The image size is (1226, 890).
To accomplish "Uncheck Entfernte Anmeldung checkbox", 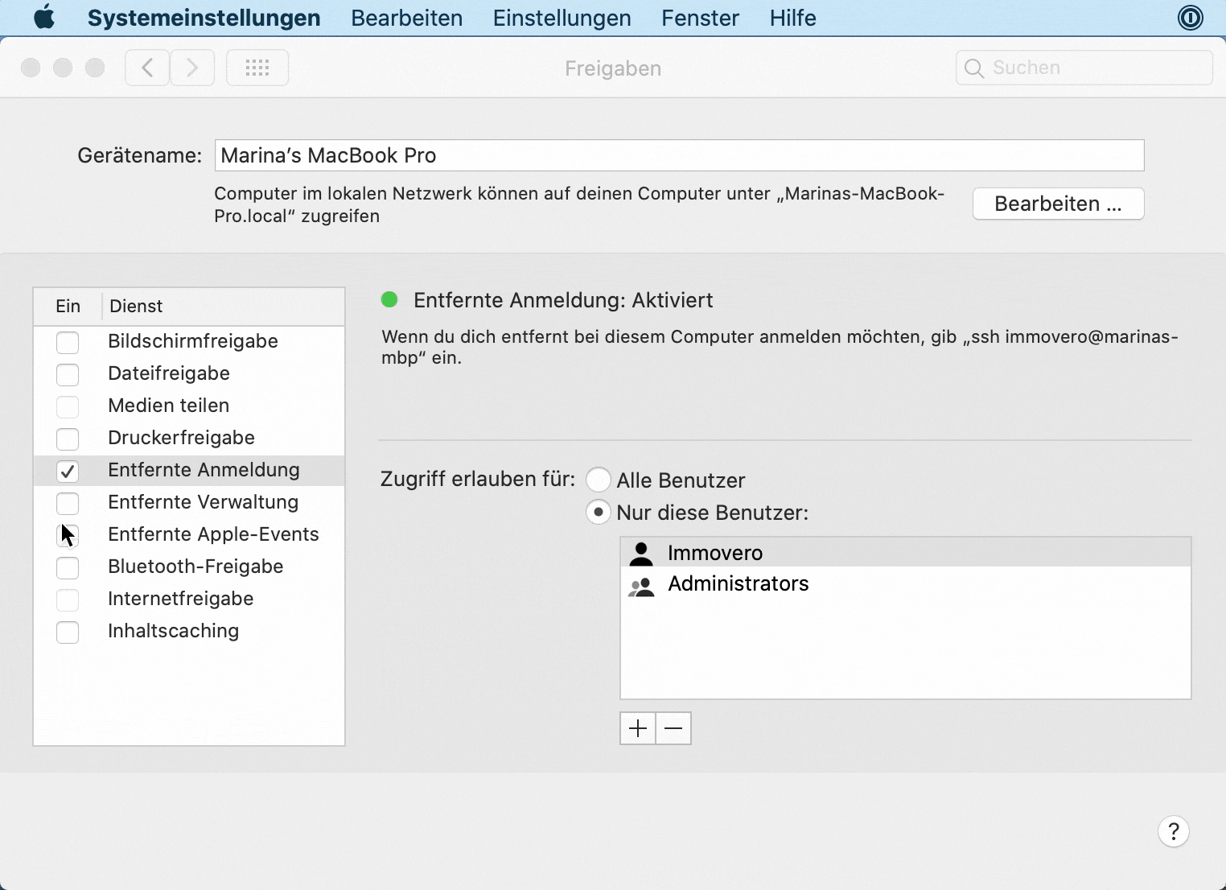I will 68,471.
